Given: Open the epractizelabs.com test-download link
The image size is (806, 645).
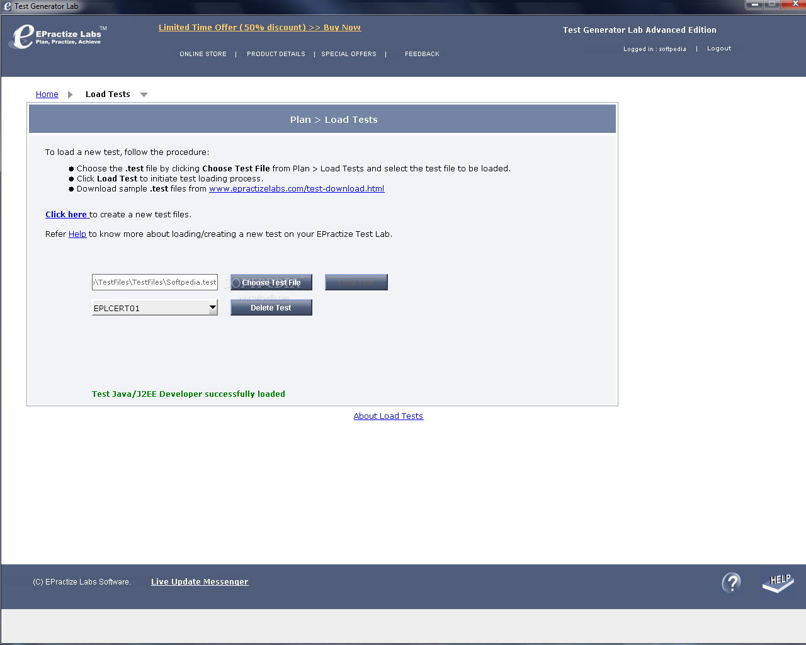Looking at the screenshot, I should point(297,189).
